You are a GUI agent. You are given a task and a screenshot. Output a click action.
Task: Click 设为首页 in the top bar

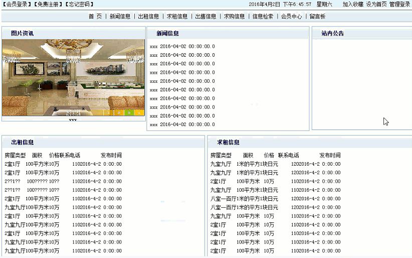click(x=376, y=4)
